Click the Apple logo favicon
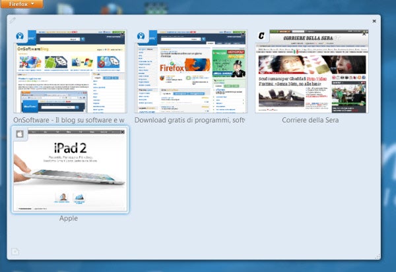The height and width of the screenshot is (272, 396). point(20,134)
